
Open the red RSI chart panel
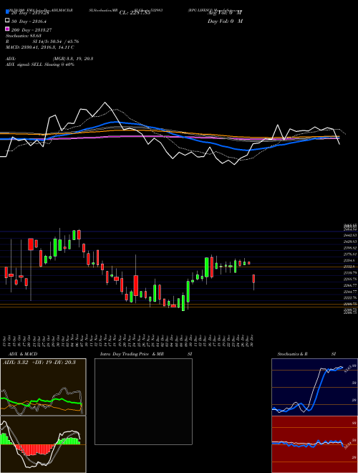(314, 444)
